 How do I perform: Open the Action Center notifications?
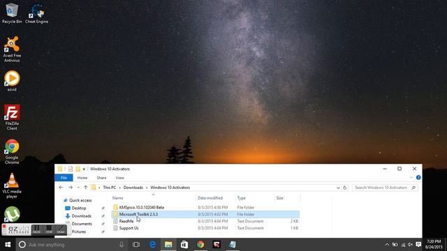pos(418,245)
